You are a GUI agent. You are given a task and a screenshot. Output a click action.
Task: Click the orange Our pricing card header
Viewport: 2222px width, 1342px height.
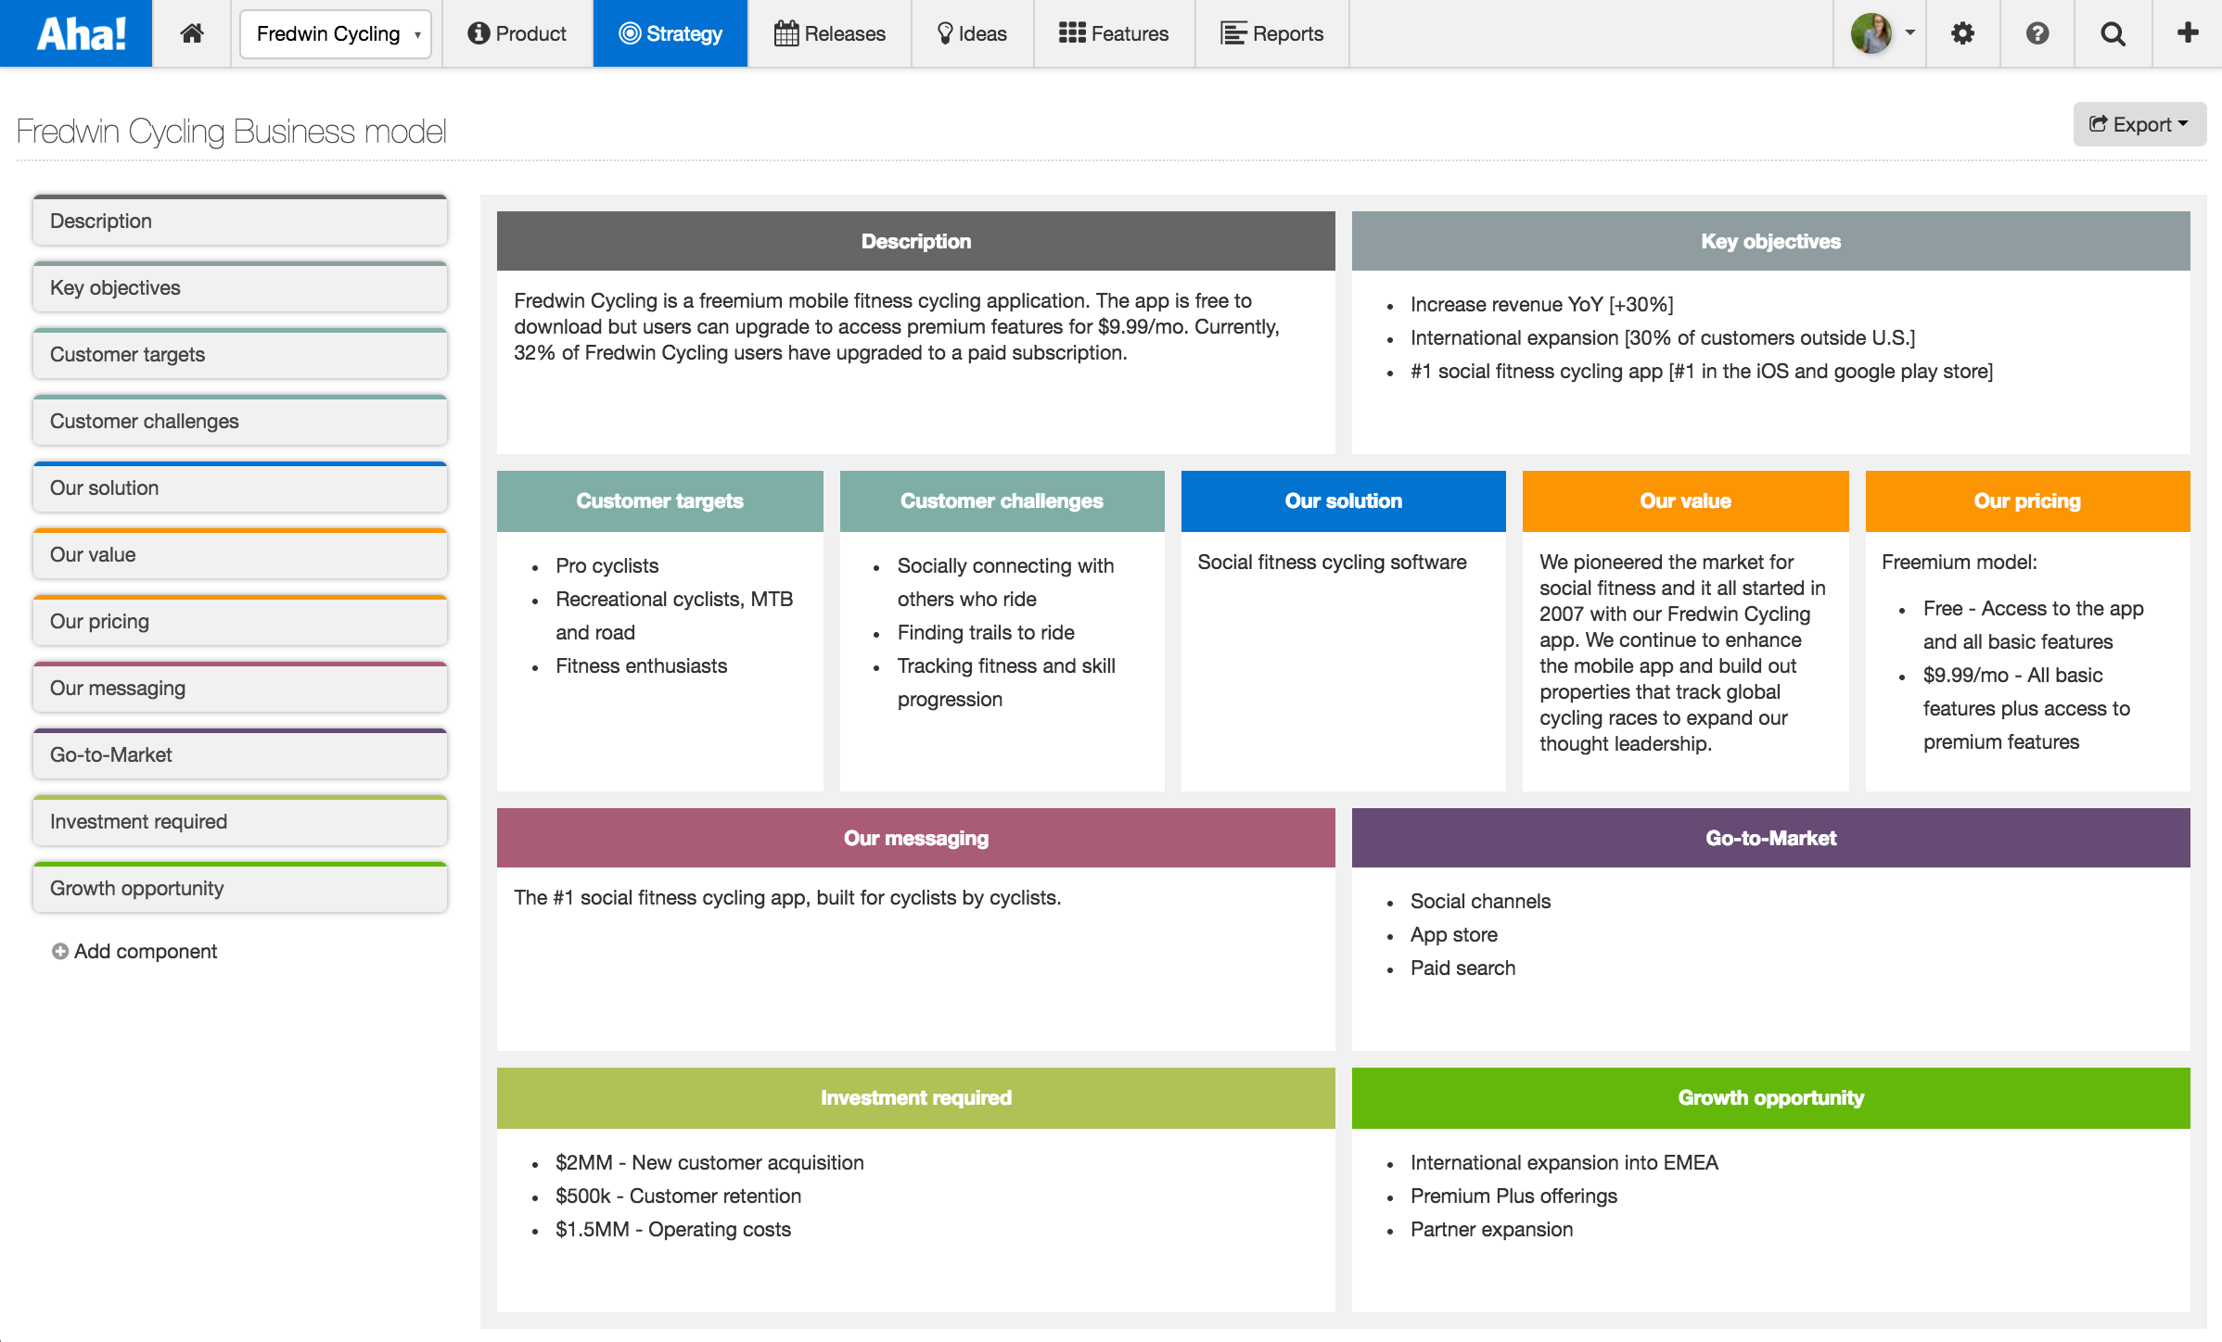click(x=2028, y=500)
